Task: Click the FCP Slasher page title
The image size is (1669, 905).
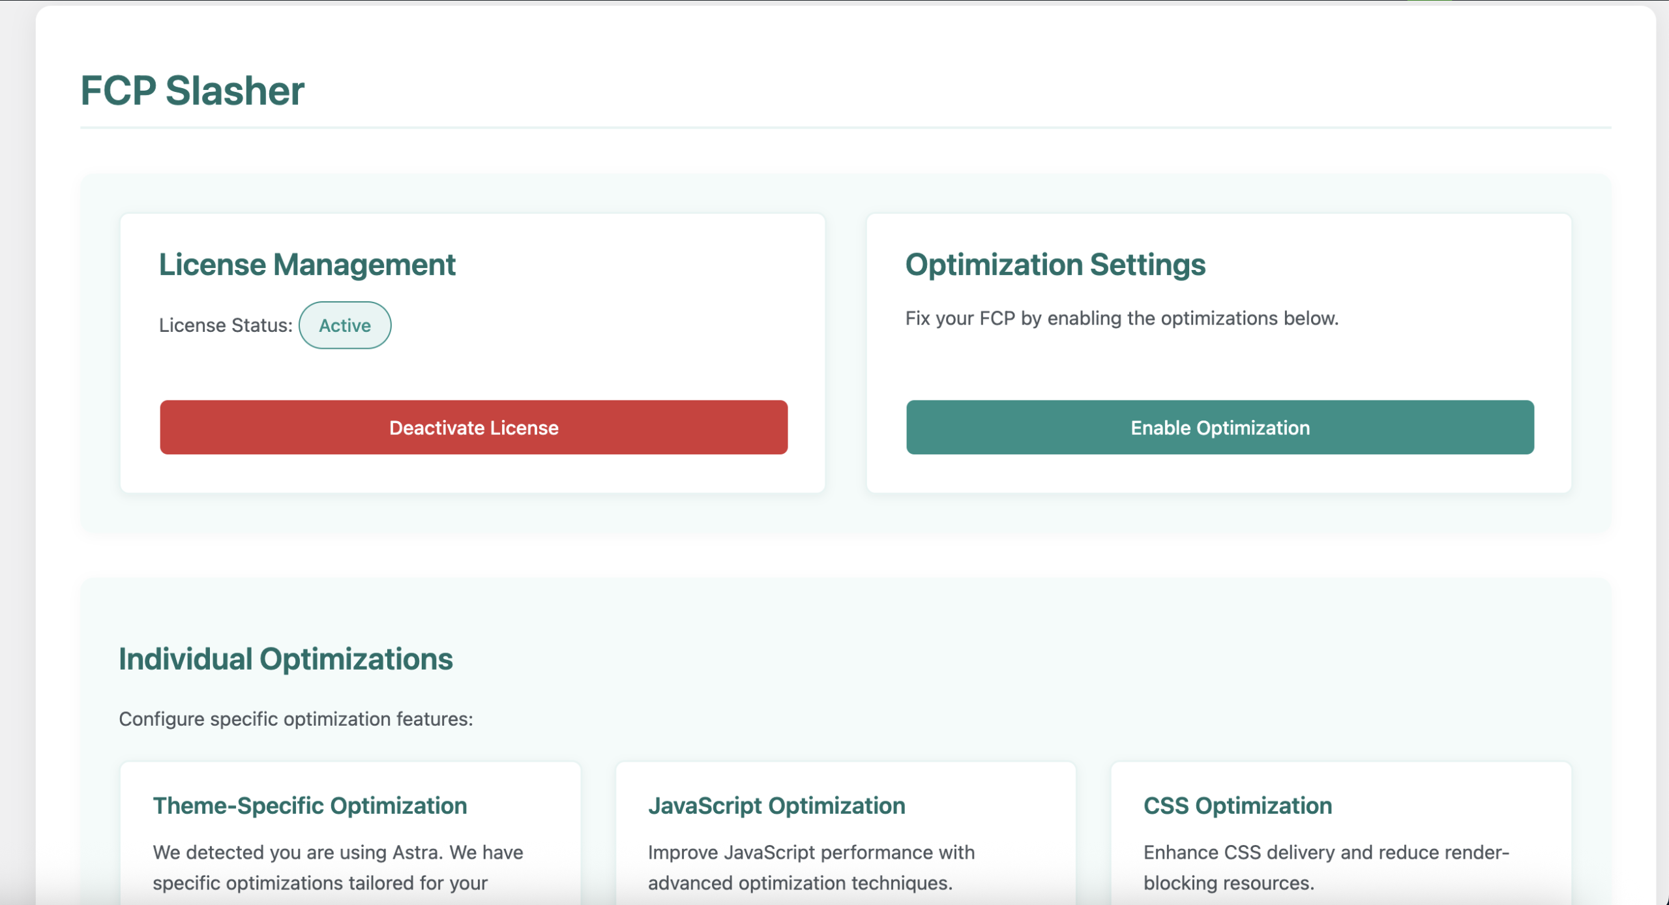Action: pos(192,90)
